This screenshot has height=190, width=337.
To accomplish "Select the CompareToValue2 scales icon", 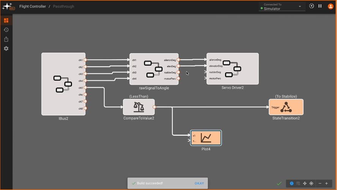I will click(139, 107).
